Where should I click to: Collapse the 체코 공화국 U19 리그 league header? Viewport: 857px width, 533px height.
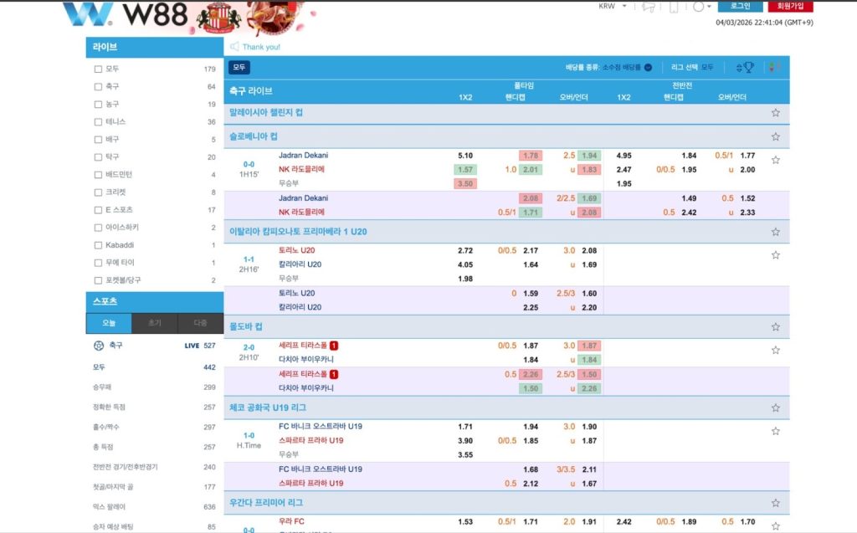(506, 407)
